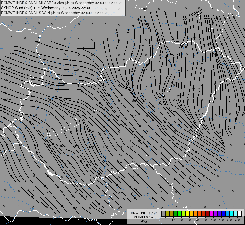Click the SBCIN header line

pyautogui.click(x=55, y=13)
